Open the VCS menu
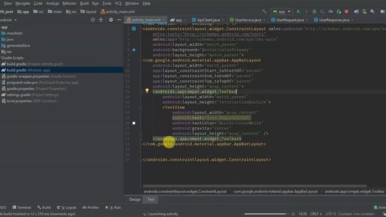This screenshot has height=217, width=386. pyautogui.click(x=118, y=4)
